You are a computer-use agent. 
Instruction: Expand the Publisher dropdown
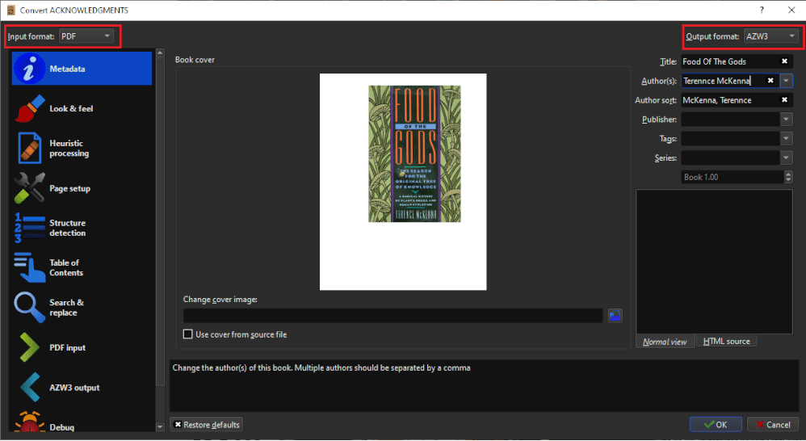pyautogui.click(x=786, y=120)
